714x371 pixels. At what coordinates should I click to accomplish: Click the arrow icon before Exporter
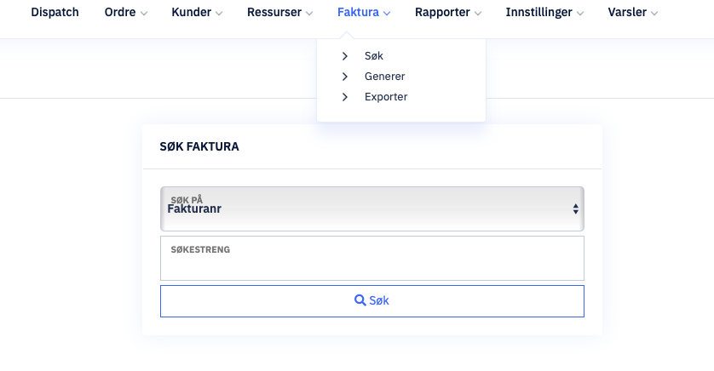coord(345,97)
